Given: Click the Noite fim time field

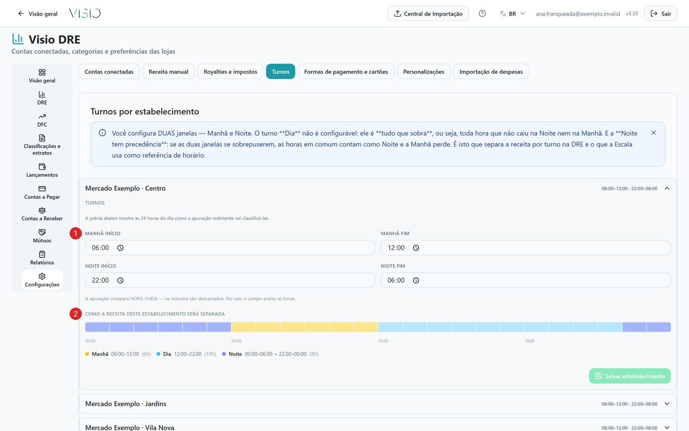Looking at the screenshot, I should pos(525,281).
